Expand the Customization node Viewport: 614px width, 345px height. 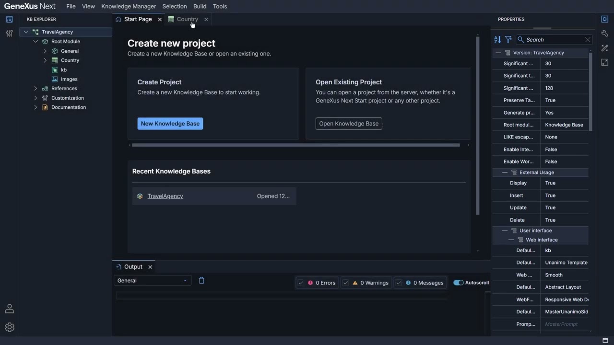pyautogui.click(x=35, y=98)
